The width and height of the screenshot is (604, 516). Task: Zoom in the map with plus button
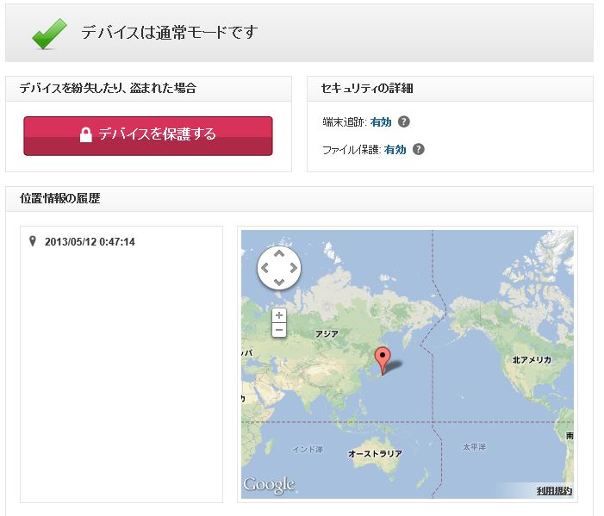(x=279, y=315)
